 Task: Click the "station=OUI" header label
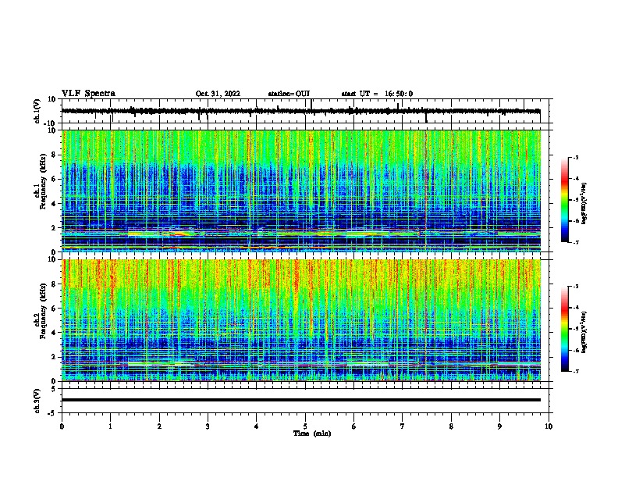pyautogui.click(x=289, y=94)
